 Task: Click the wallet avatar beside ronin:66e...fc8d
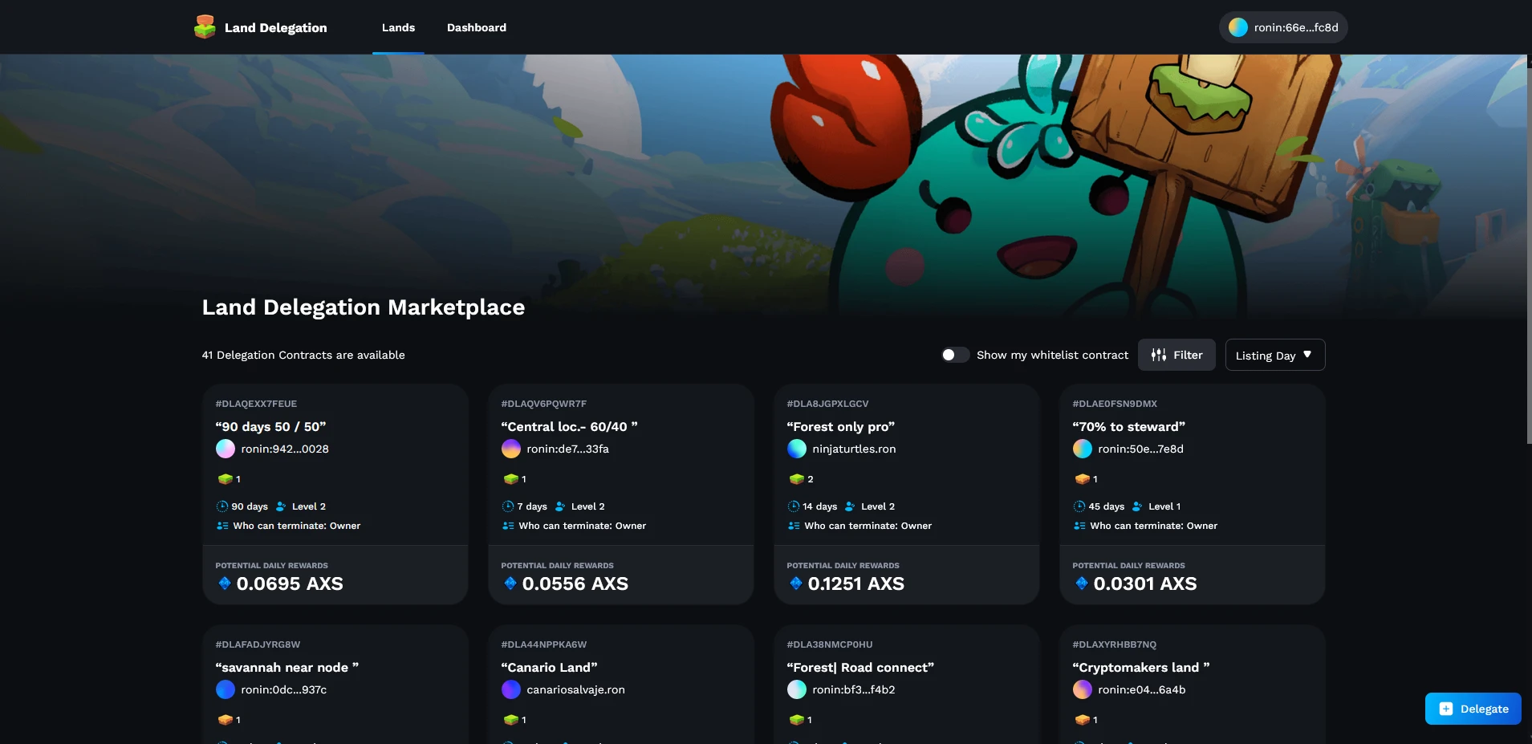(x=1237, y=27)
